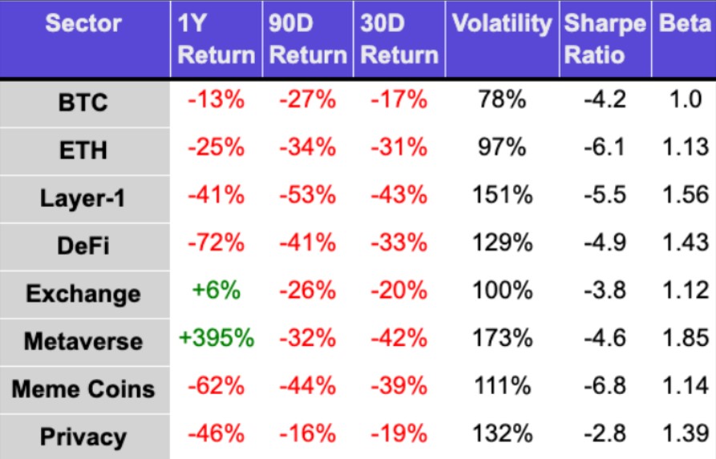
Task: Click the Volatility column header
Action: [502, 24]
